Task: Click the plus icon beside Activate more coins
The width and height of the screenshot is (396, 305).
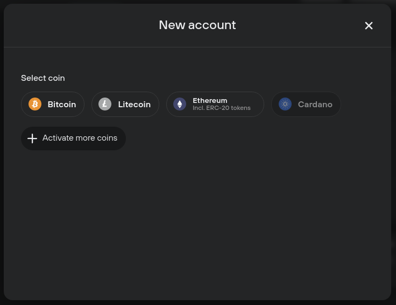Action: click(x=32, y=138)
